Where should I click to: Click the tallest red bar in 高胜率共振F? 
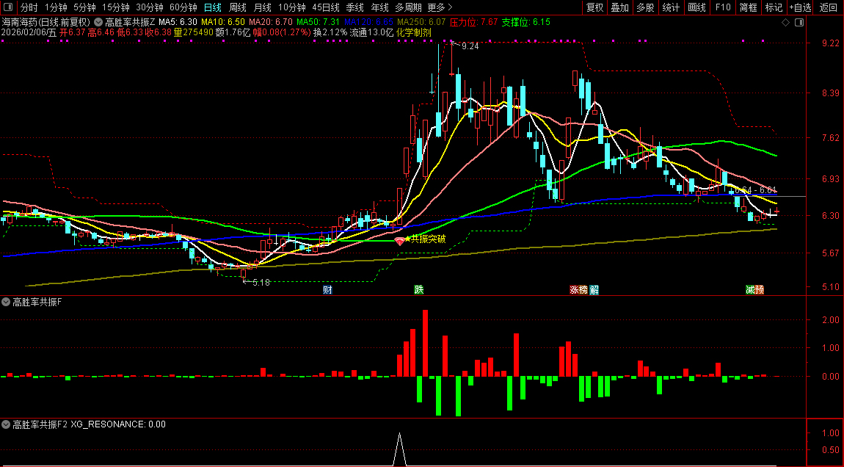(425, 343)
